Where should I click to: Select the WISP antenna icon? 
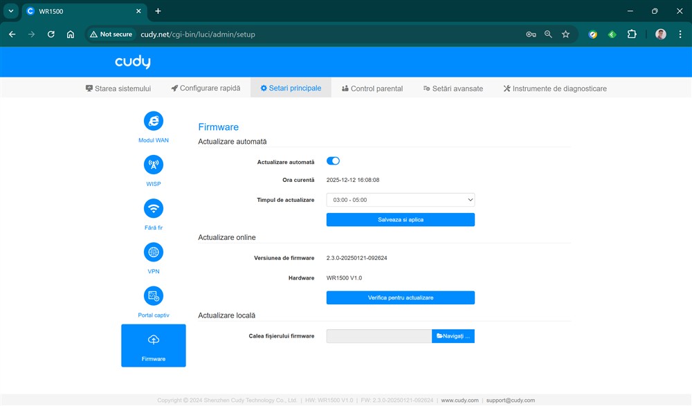click(153, 165)
